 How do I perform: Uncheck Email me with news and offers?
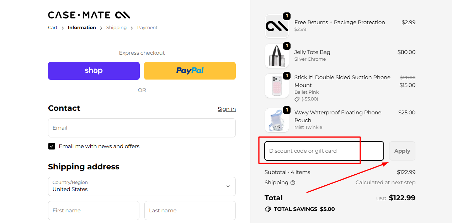click(52, 146)
